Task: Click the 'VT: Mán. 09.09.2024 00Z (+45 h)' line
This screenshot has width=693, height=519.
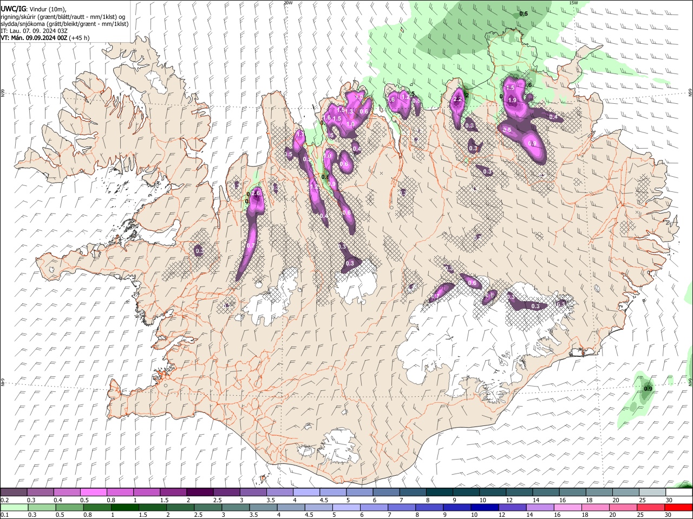Action: [45, 38]
